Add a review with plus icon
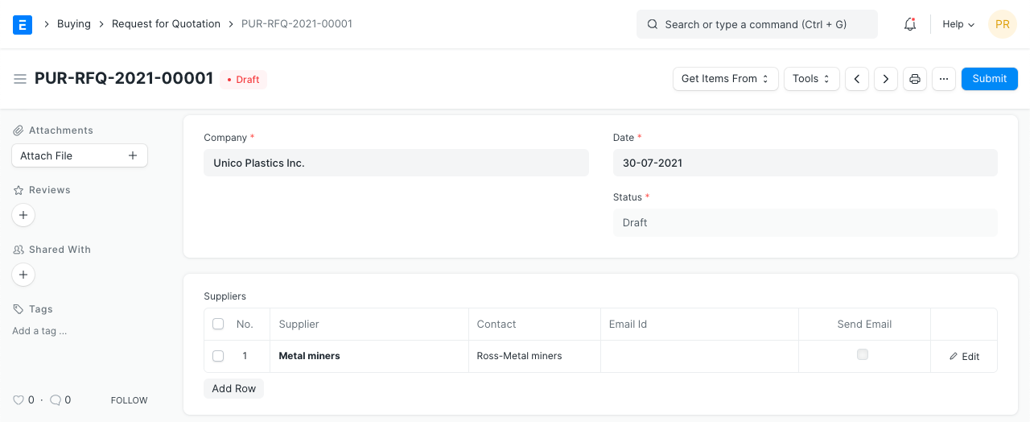Image resolution: width=1030 pixels, height=422 pixels. click(23, 215)
